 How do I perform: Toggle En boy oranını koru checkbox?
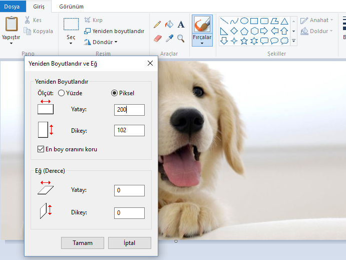(x=41, y=149)
